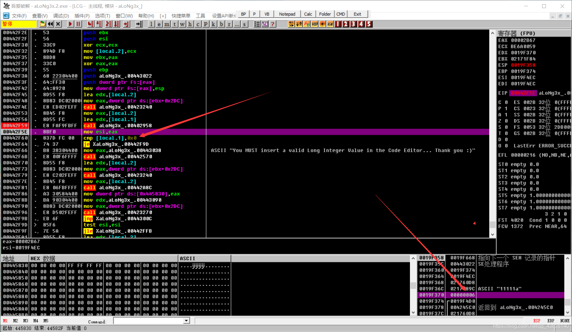This screenshot has width=572, height=332.
Task: Open the Log window 'l' button
Action: 151,24
